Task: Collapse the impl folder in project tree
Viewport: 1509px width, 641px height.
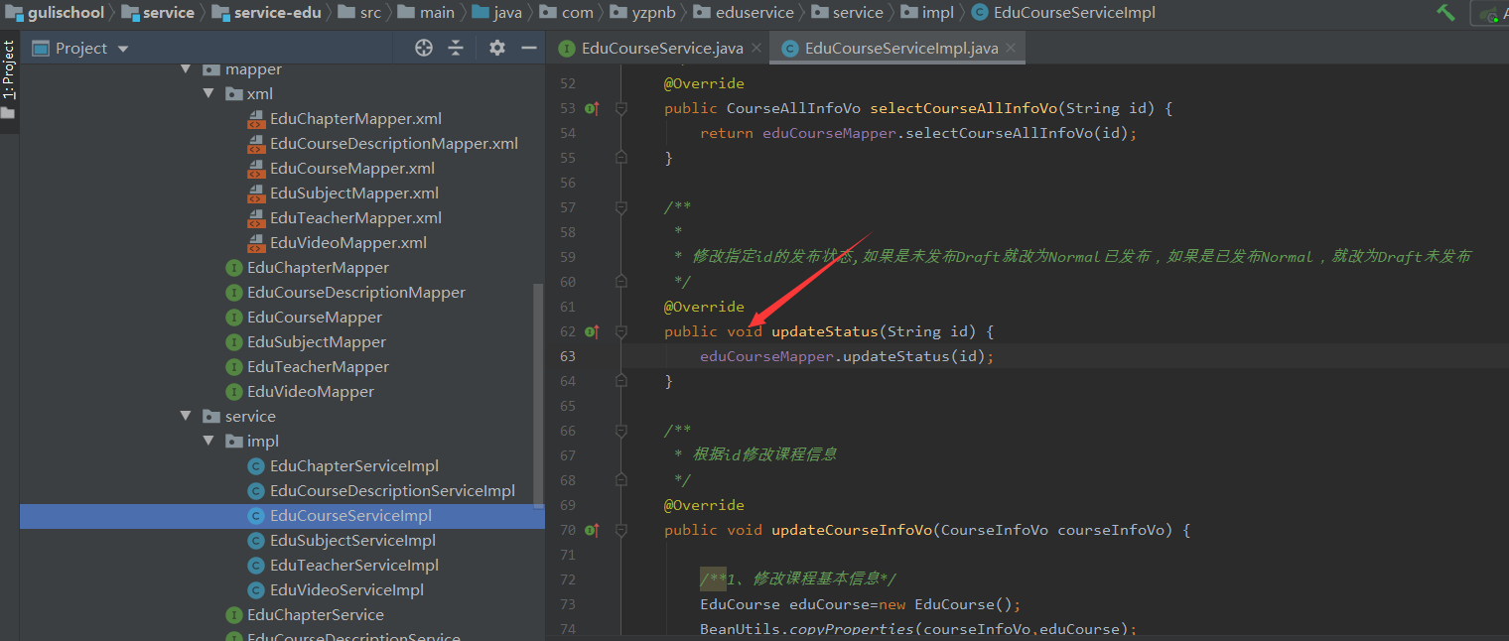Action: tap(208, 442)
